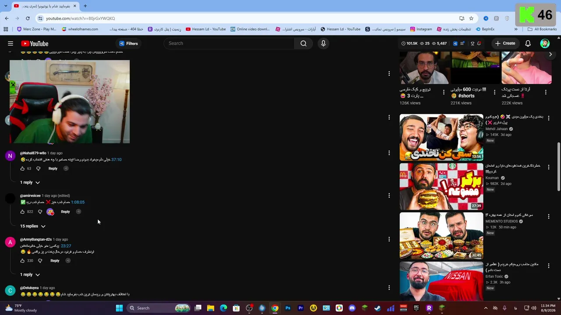
Task: Click the taskbar Search box
Action: click(159, 308)
